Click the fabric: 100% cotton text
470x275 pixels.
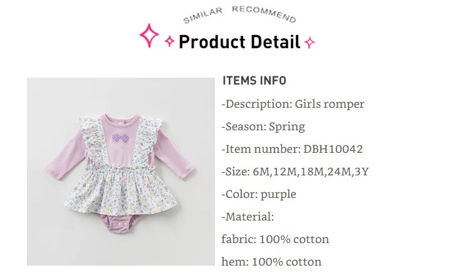click(x=275, y=239)
